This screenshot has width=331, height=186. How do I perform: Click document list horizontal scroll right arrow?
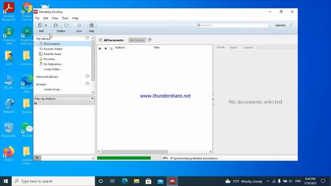point(210,151)
